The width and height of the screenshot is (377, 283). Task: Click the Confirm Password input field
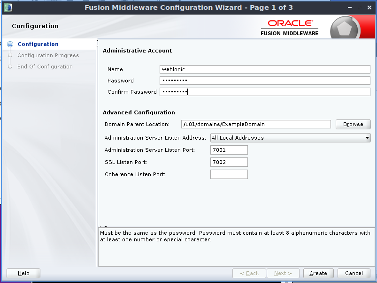pyautogui.click(x=265, y=92)
